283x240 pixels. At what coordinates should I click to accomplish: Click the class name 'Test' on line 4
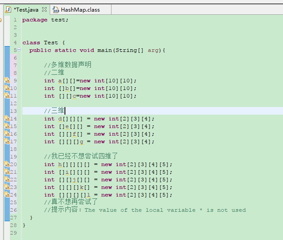tap(51, 43)
